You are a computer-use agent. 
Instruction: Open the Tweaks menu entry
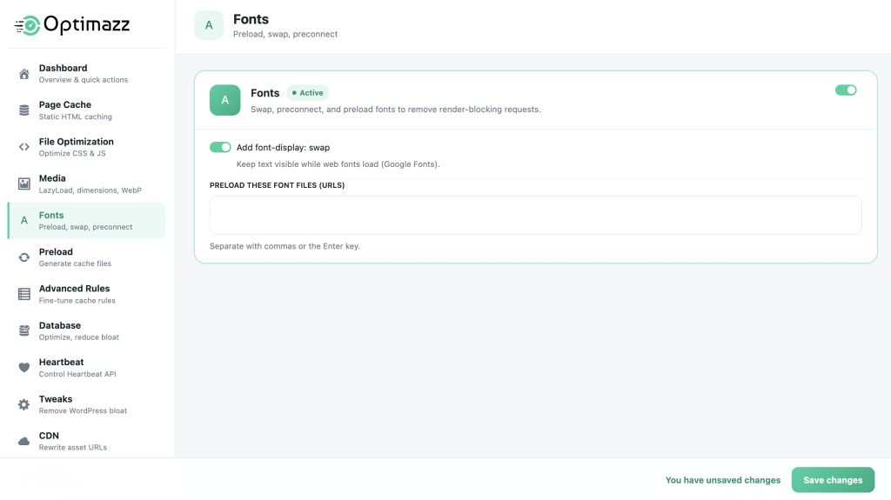86,404
